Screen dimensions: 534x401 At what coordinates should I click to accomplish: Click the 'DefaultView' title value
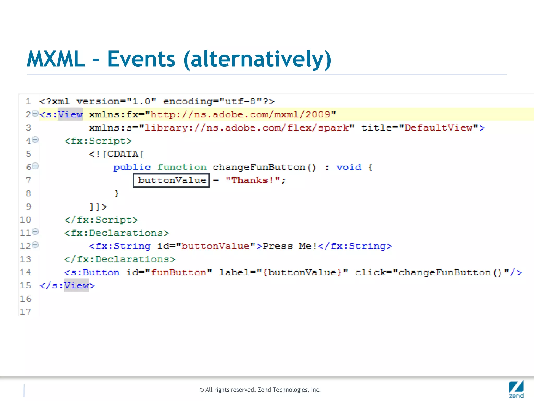pos(439,128)
